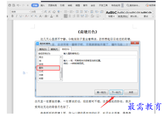Click the 关闭 button in dialog

(131, 92)
